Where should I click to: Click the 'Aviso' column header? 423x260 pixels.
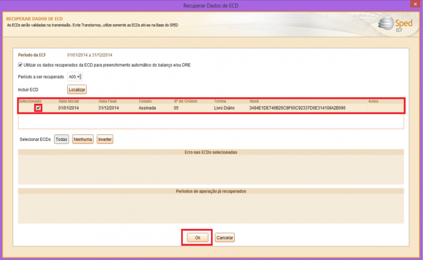[x=373, y=101]
